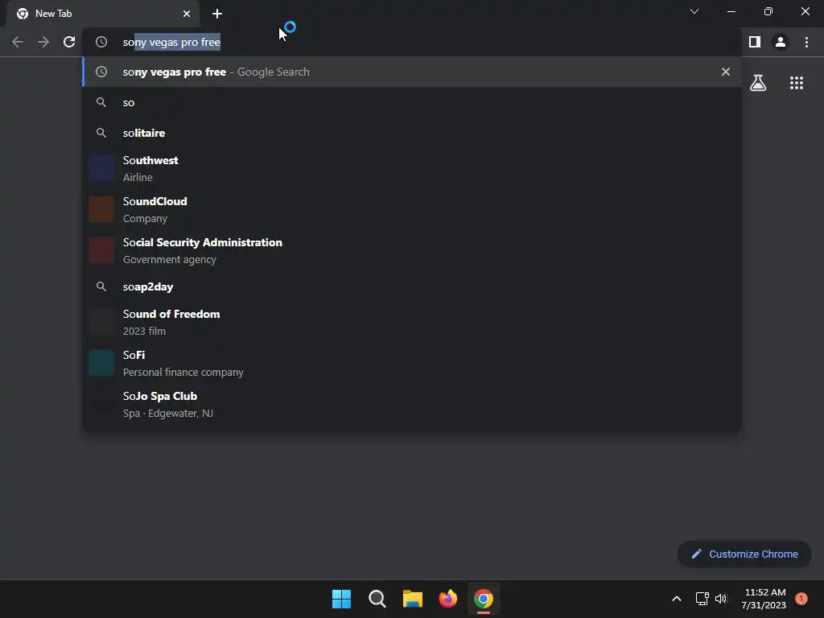Launch Firefox from the taskbar
This screenshot has width=824, height=618.
point(447,599)
